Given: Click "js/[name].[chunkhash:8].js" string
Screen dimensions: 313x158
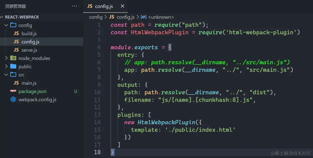Looking at the screenshot, I should tap(205, 100).
